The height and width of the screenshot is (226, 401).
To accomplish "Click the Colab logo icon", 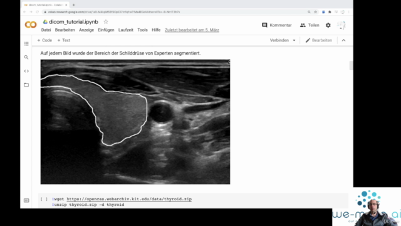I will point(31,25).
